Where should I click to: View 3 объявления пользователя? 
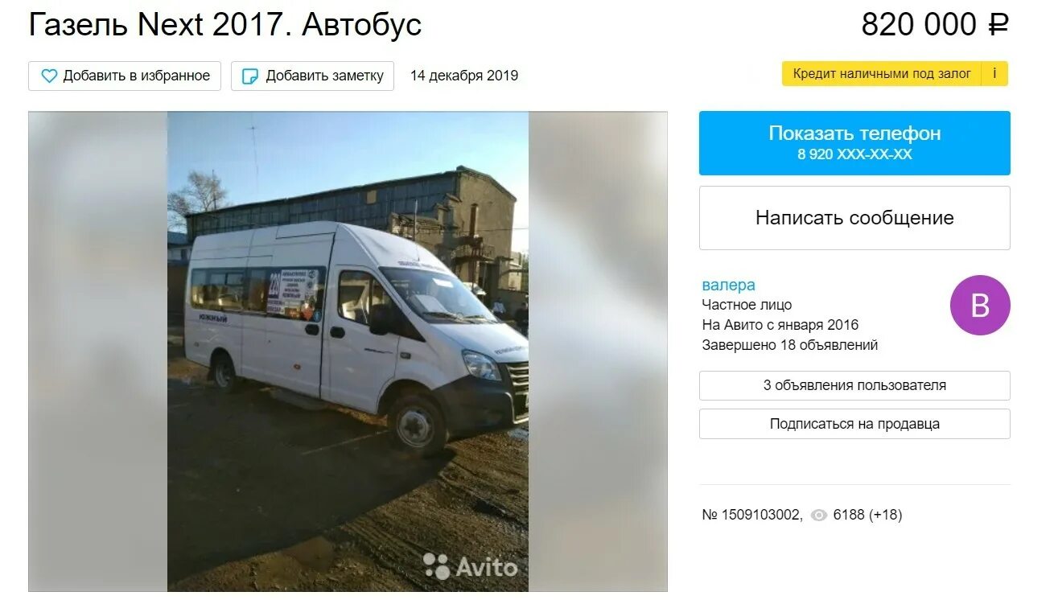point(854,385)
